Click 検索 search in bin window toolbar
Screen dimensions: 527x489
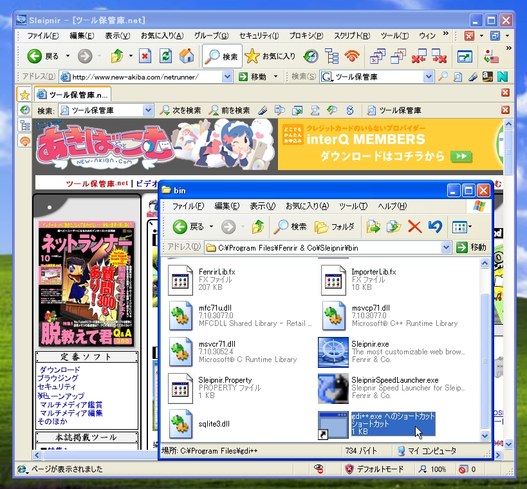tap(290, 227)
